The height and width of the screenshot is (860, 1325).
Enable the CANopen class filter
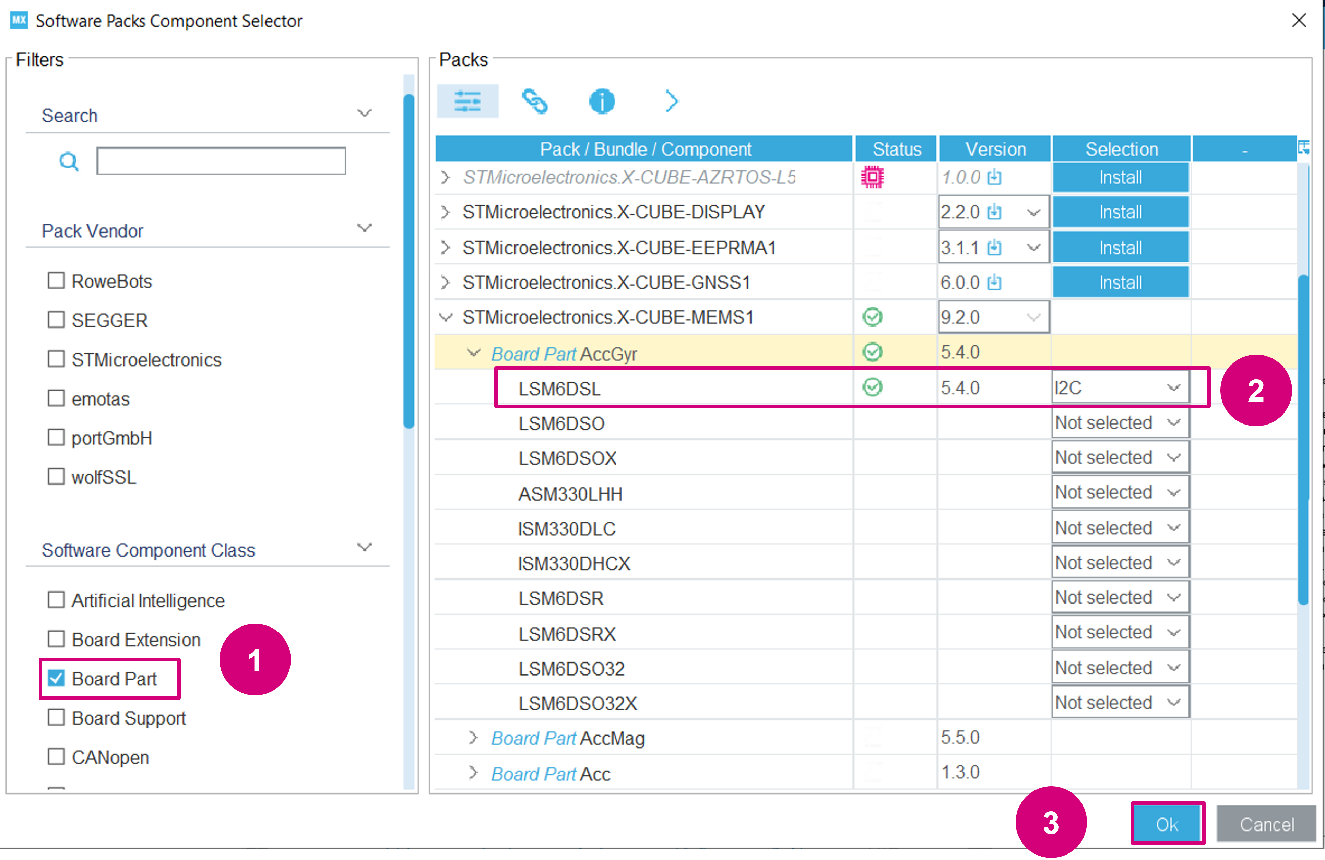(x=56, y=757)
